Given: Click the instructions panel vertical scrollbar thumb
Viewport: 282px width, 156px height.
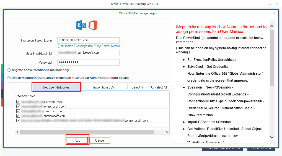Looking at the screenshot, I should point(272,58).
